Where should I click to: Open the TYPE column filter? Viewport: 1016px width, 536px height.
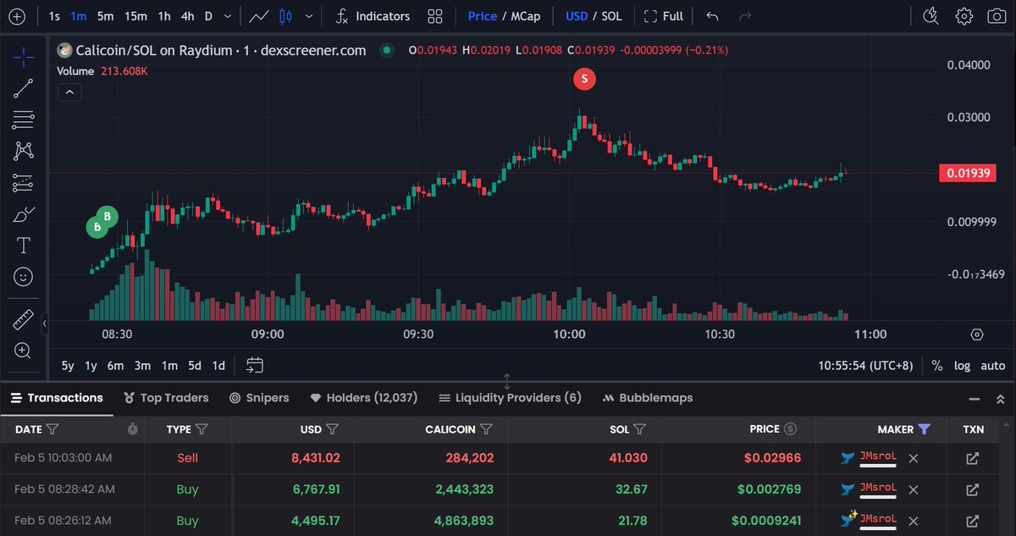pyautogui.click(x=202, y=429)
